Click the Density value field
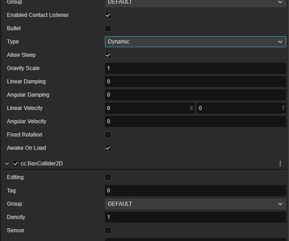The image size is (289, 241). (x=195, y=217)
